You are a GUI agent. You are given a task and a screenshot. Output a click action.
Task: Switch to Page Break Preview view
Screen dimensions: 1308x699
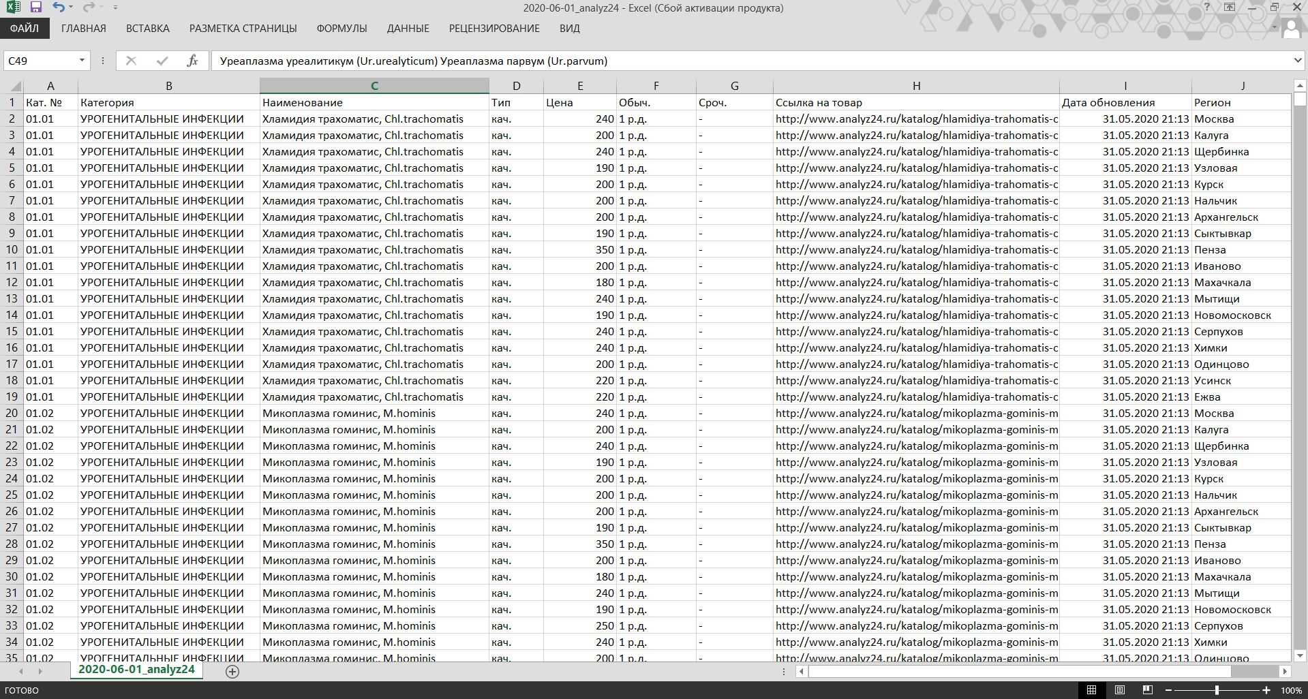(1148, 690)
